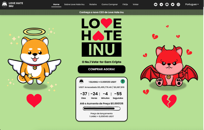Viewport: 204px width, 130px height.
Task: Click the 'Preço de lançamento' label
Action: (x=101, y=113)
